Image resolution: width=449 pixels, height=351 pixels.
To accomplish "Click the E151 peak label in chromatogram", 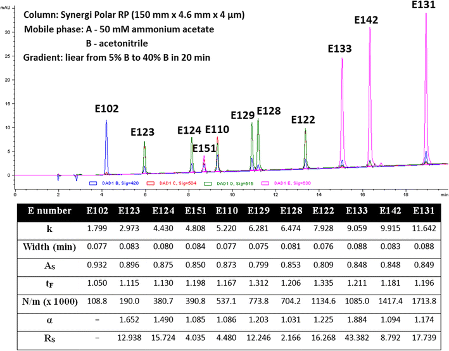I will (x=204, y=148).
